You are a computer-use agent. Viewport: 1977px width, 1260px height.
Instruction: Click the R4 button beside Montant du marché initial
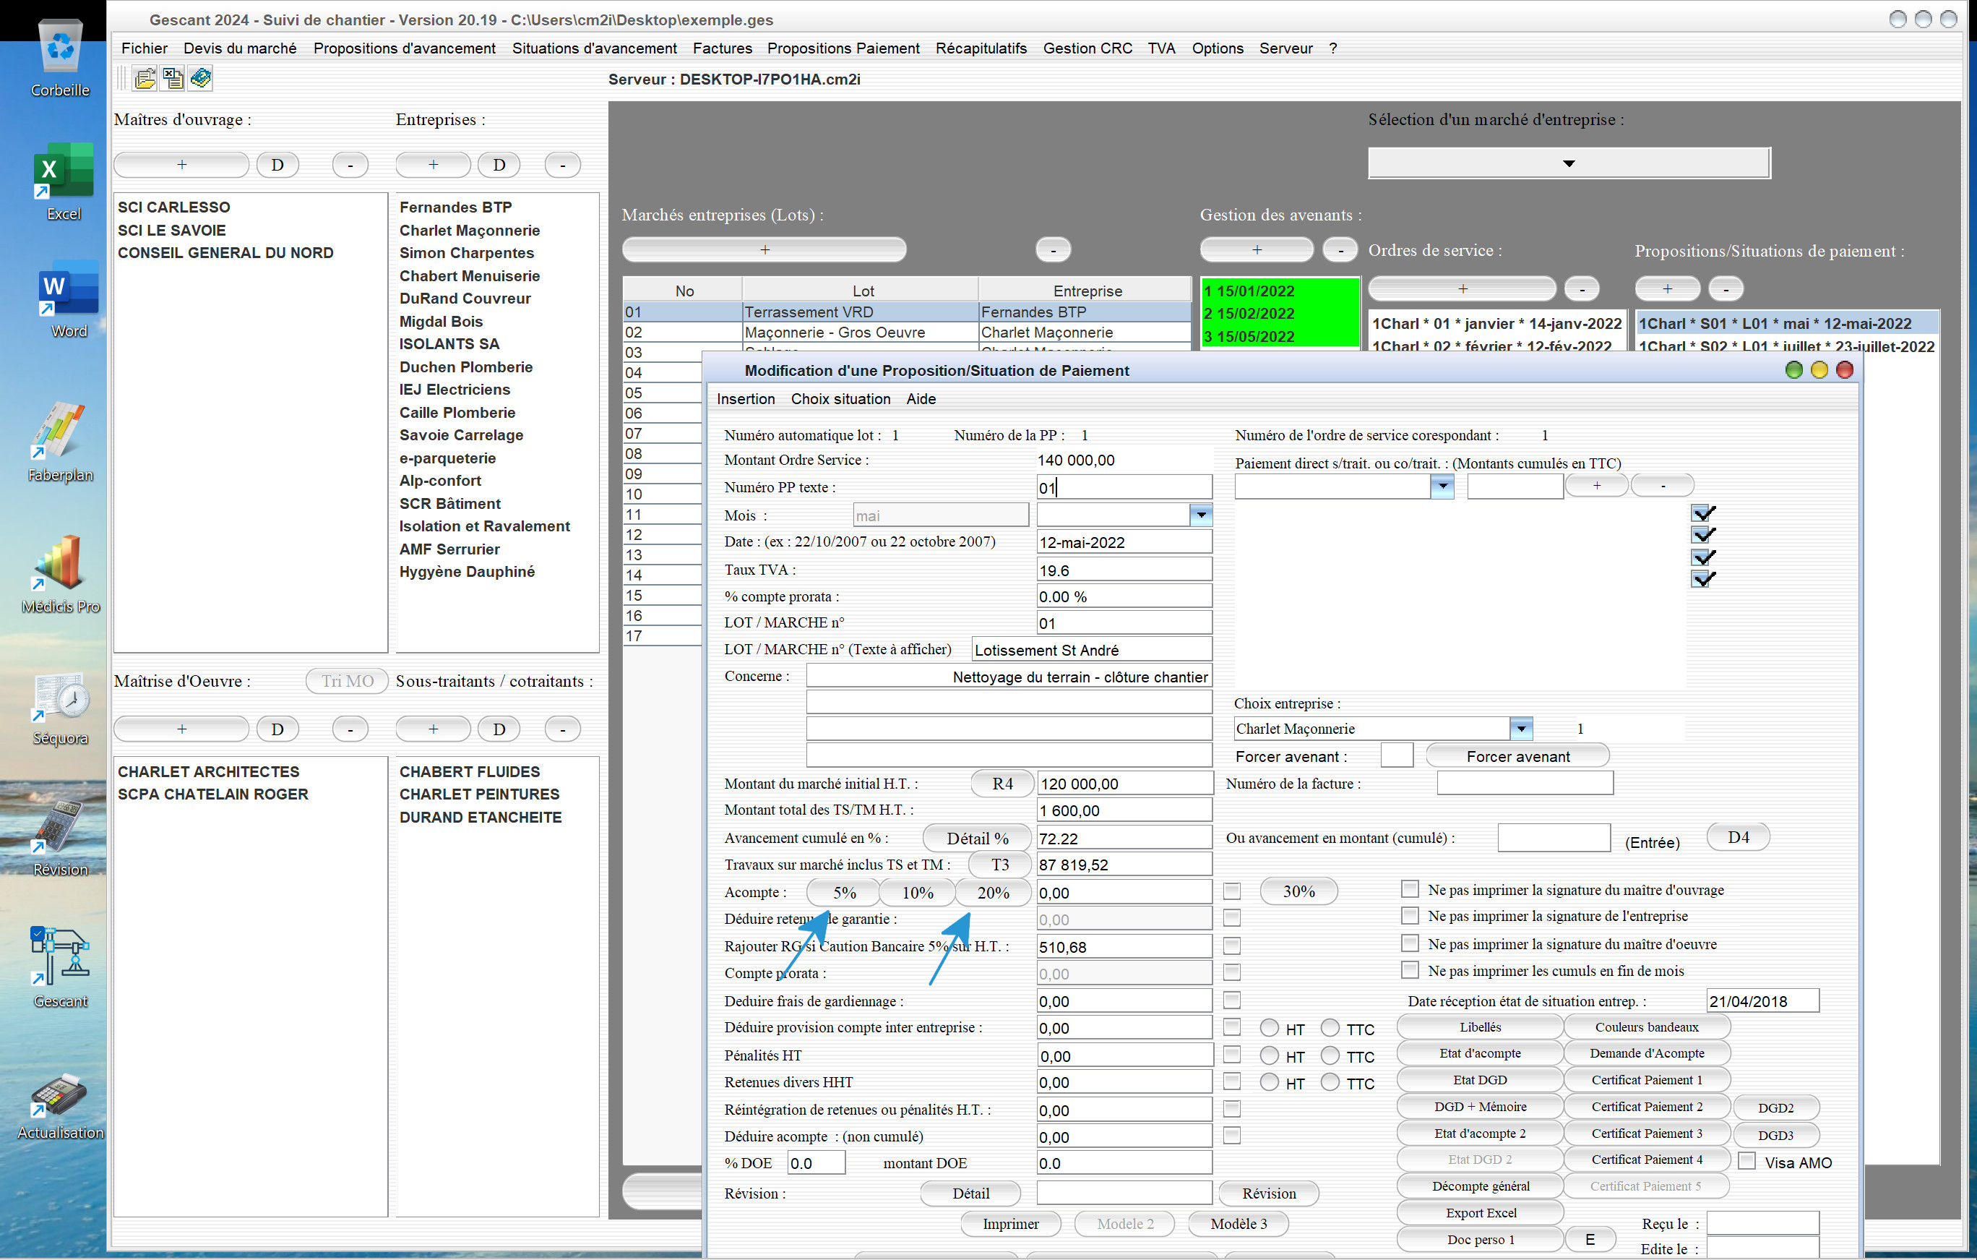tap(1002, 783)
